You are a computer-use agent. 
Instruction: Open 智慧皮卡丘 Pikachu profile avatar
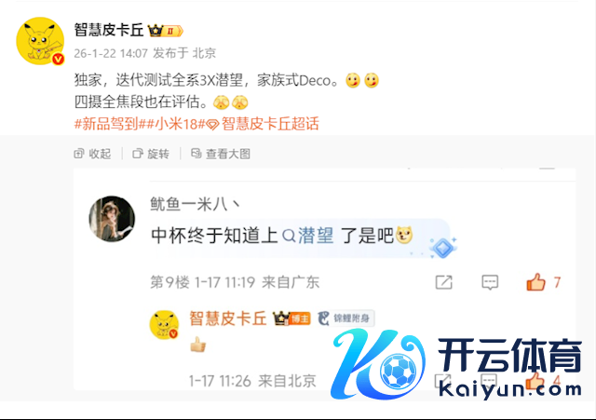click(x=40, y=41)
